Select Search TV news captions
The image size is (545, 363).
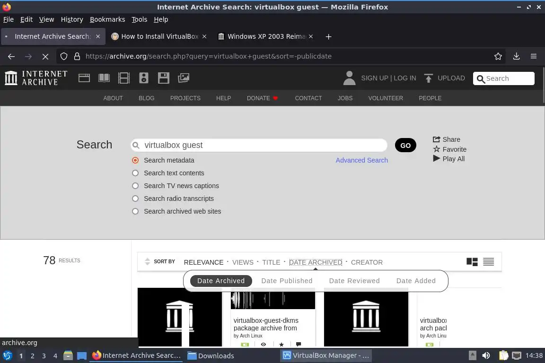coord(135,186)
